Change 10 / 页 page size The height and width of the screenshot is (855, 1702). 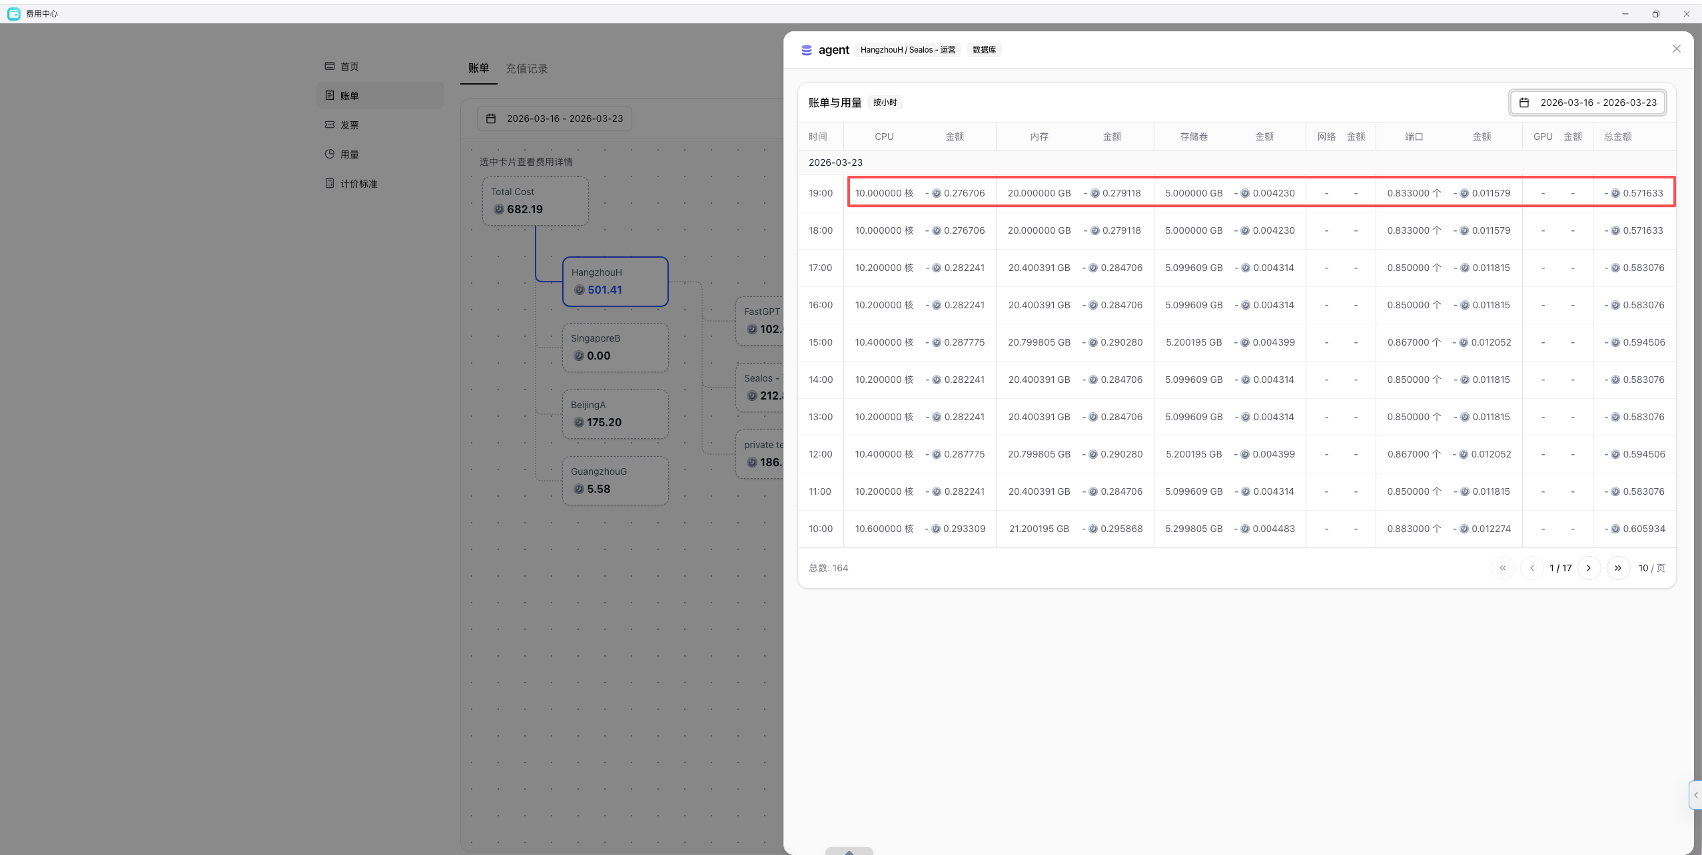pos(1651,568)
